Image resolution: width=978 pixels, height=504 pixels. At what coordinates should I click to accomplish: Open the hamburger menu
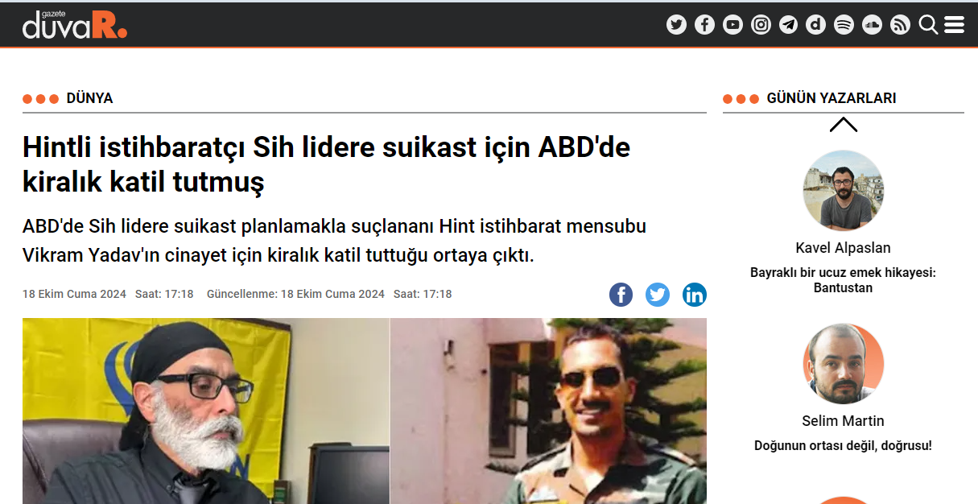click(955, 25)
